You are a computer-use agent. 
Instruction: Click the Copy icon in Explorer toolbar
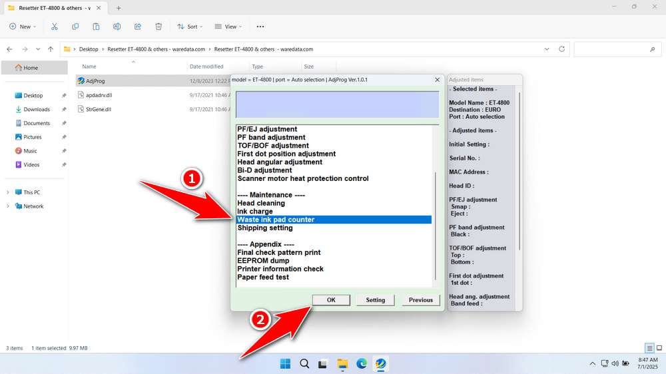[75, 27]
